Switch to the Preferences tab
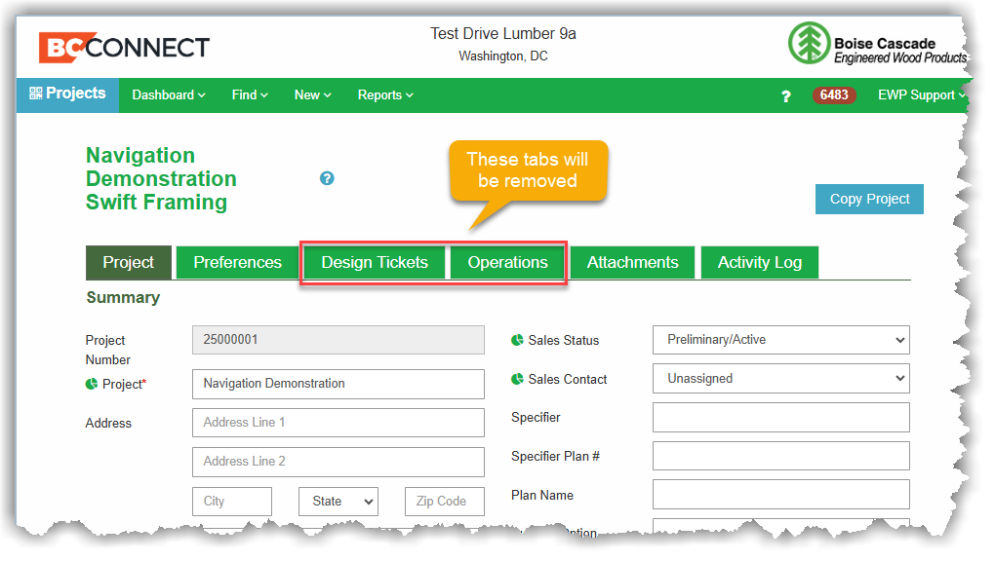Screen dimensions: 995x561 [237, 263]
